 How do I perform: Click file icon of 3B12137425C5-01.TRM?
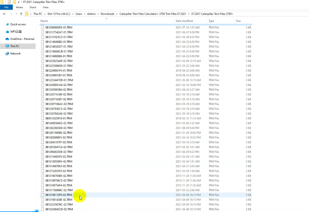click(x=42, y=37)
